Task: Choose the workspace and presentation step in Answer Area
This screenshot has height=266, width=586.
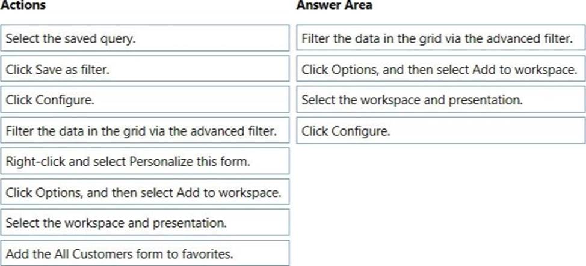Action: point(440,100)
